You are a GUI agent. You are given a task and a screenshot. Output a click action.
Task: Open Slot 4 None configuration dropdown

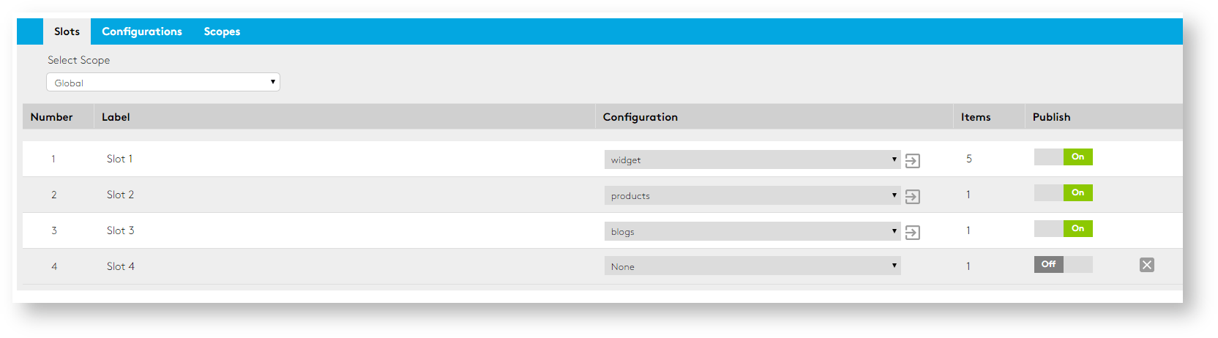click(x=752, y=266)
